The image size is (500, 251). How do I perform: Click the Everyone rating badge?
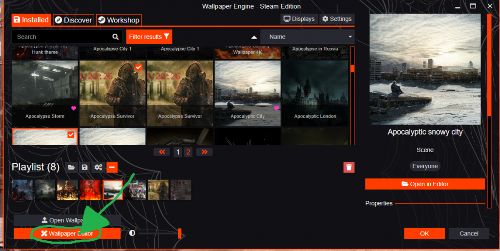[425, 166]
